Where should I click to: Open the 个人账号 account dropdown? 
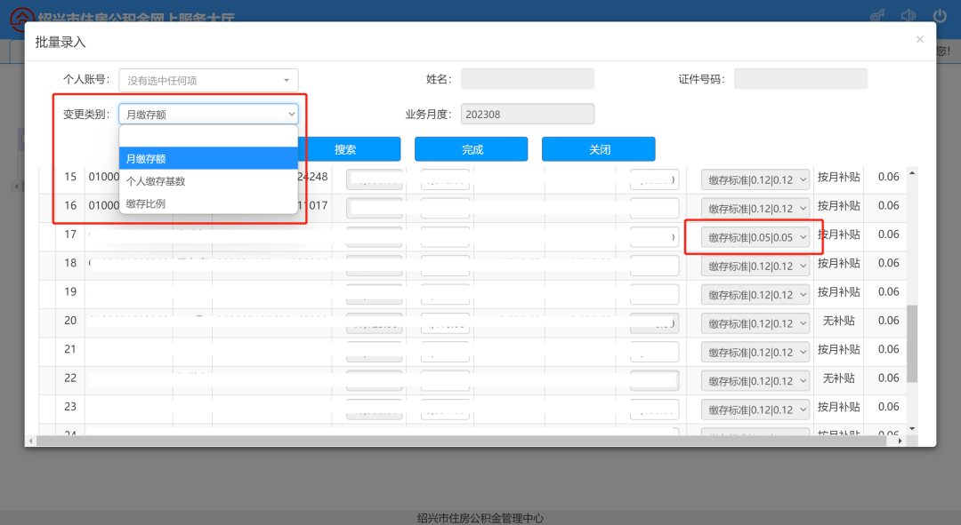(208, 80)
